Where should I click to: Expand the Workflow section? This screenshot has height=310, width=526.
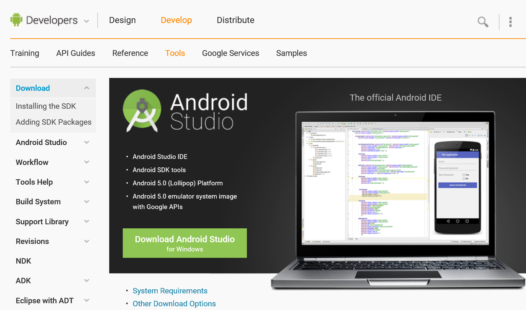87,162
